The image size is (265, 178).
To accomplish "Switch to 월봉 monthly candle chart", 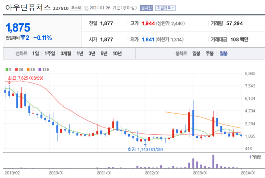I will click(x=224, y=54).
